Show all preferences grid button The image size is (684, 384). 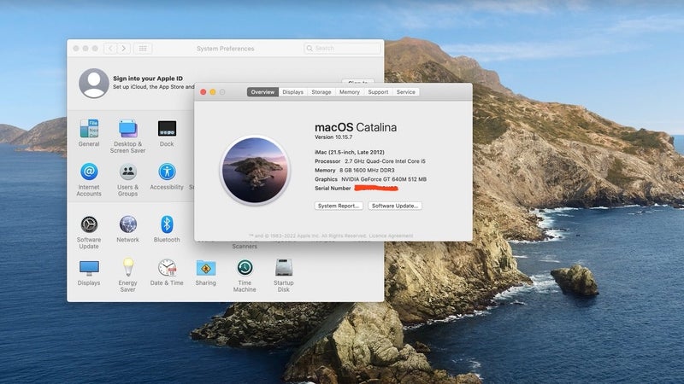point(143,49)
